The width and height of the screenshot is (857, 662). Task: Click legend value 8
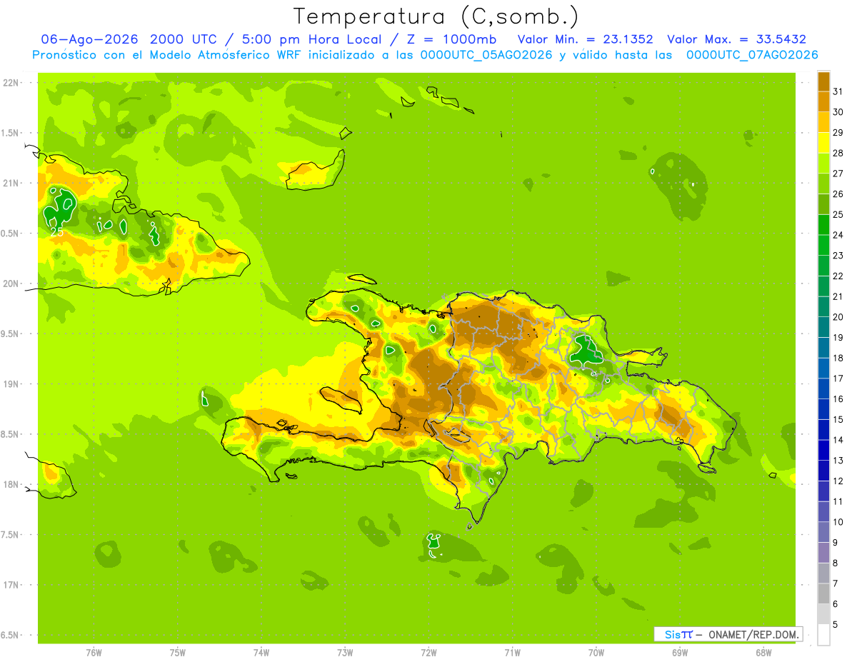(836, 563)
